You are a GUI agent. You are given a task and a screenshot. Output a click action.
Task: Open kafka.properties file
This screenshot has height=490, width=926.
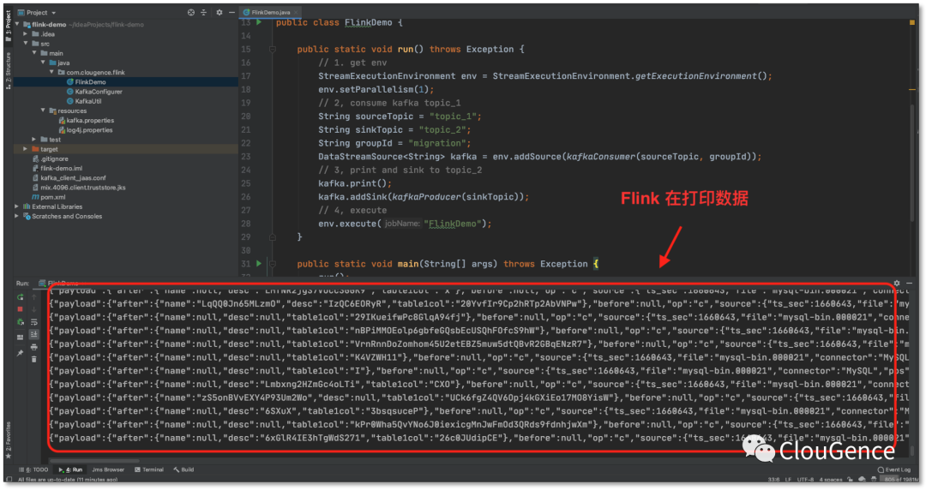86,121
